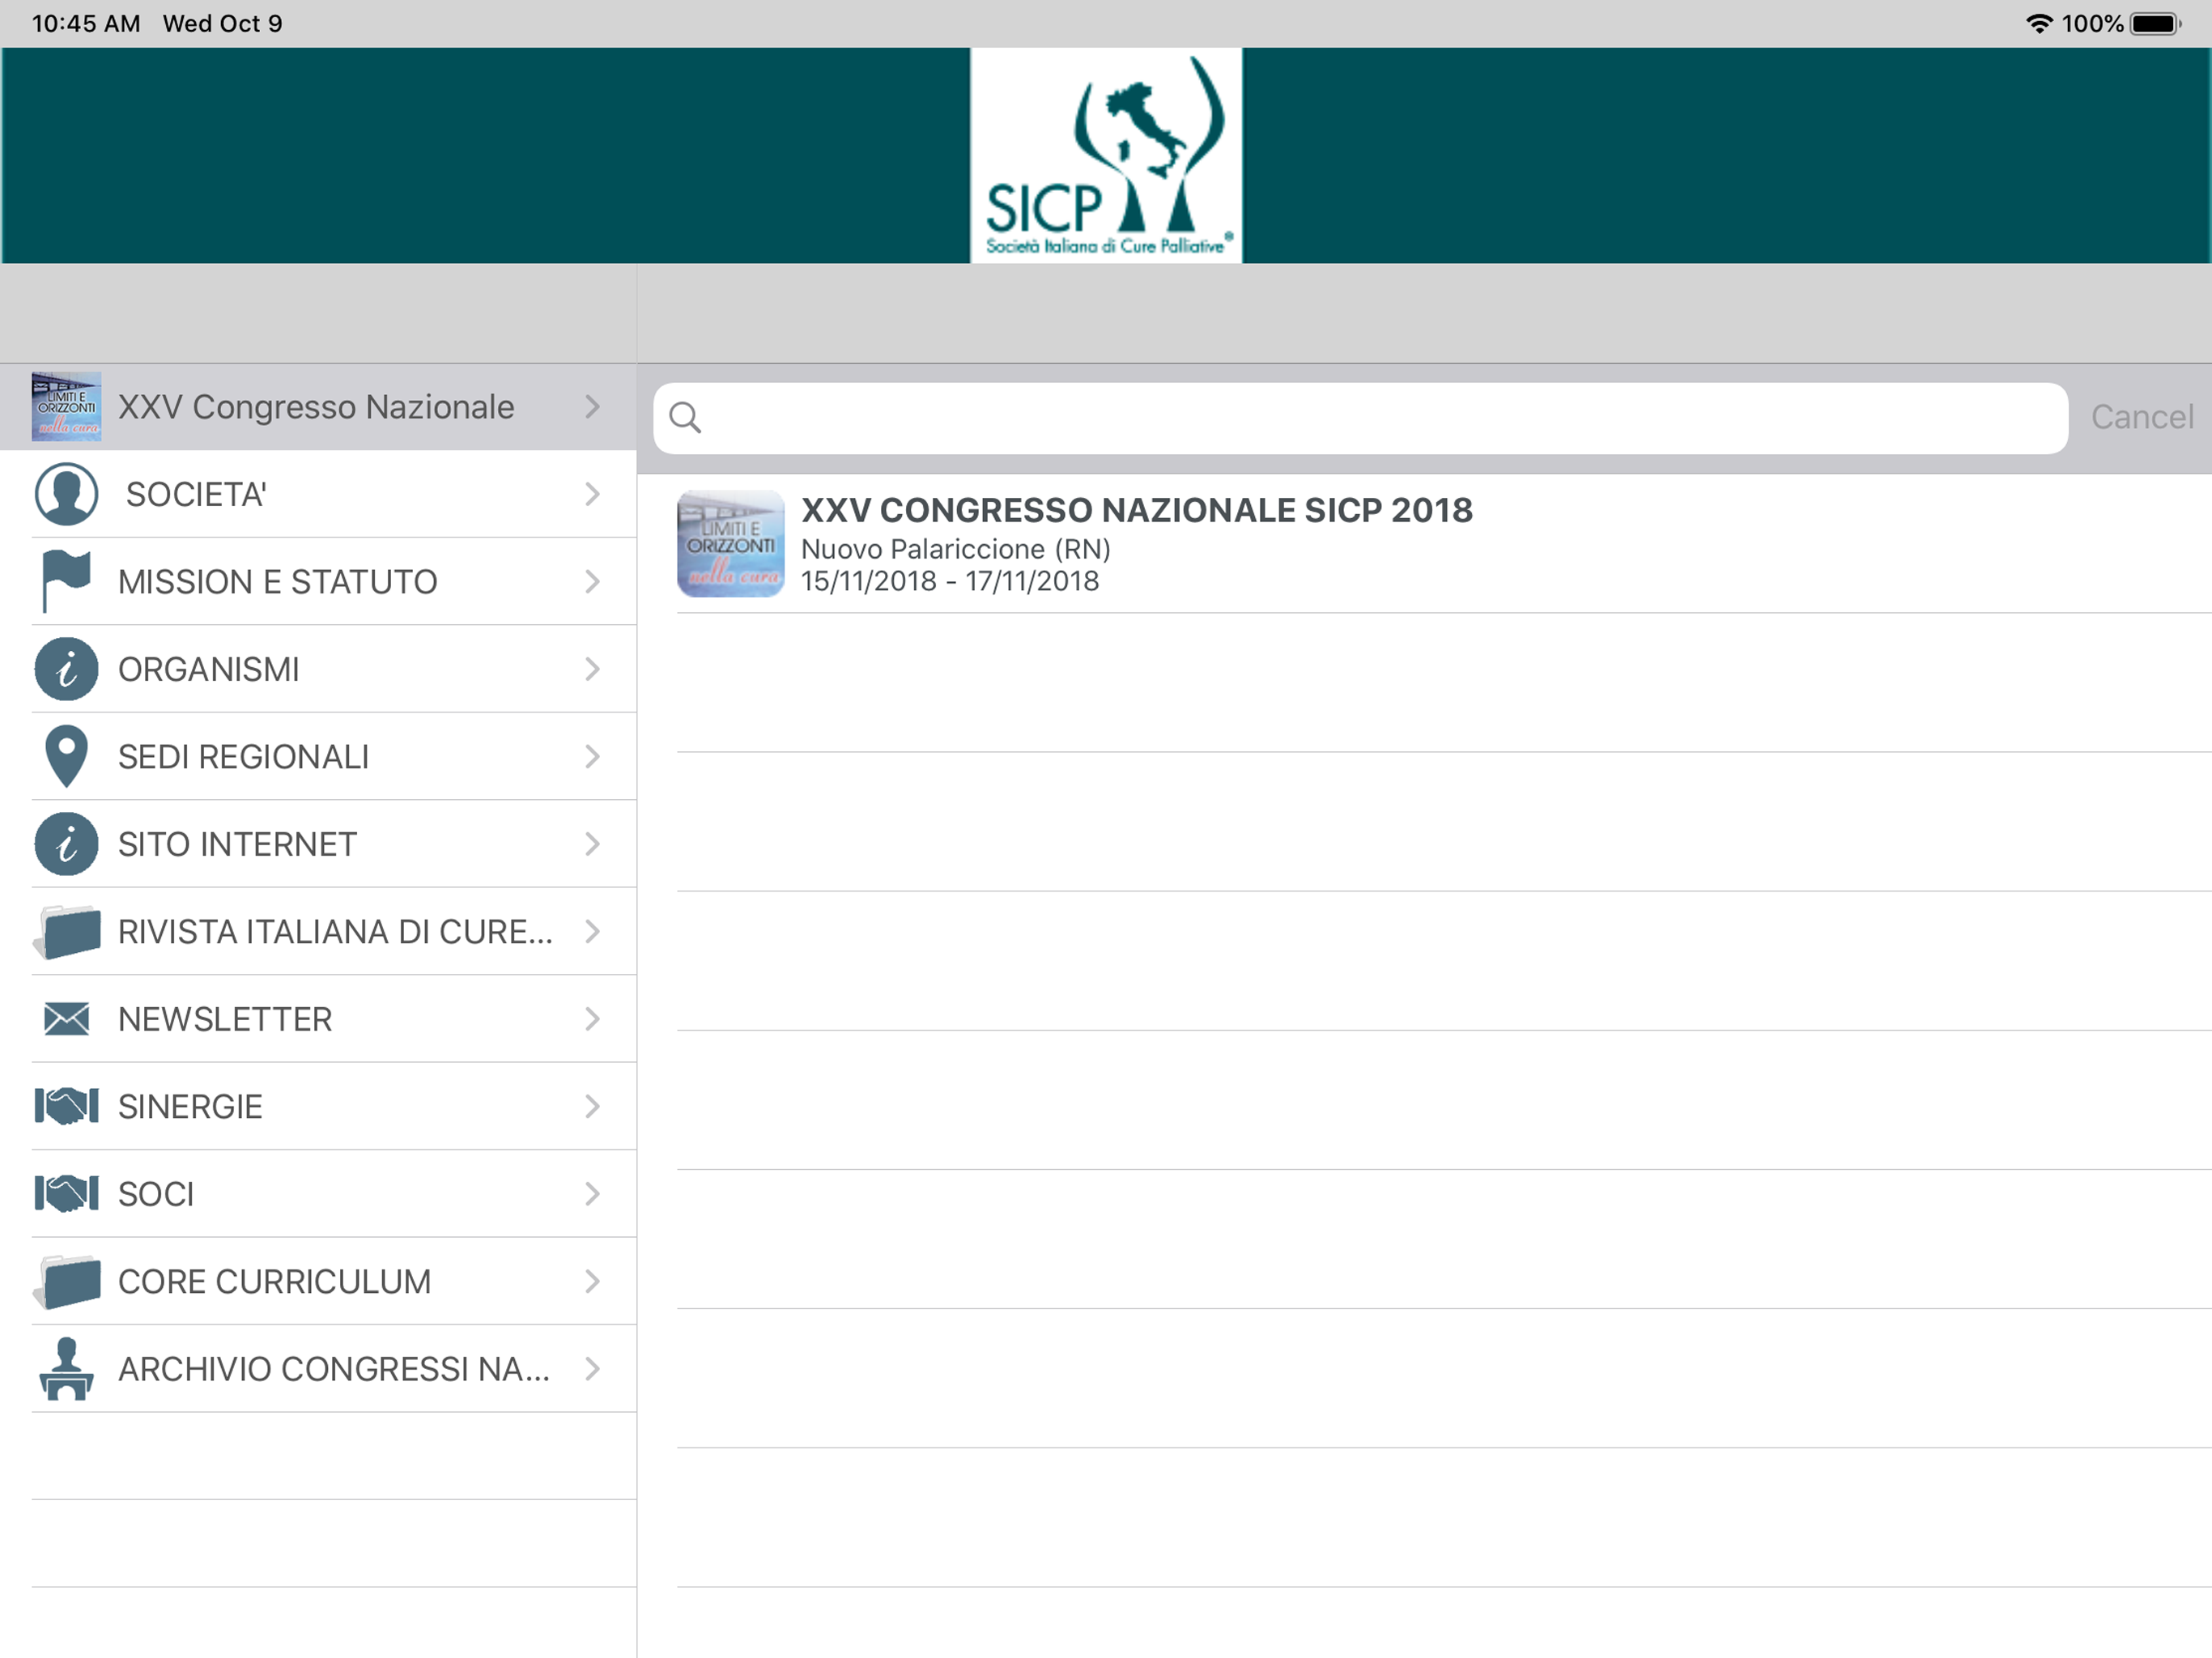Open the NEWSLETTER menu entry
The height and width of the screenshot is (1658, 2212).
pyautogui.click(x=225, y=1019)
